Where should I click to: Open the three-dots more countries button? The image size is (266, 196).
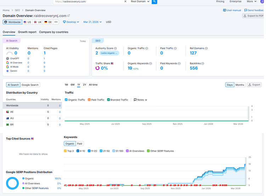tap(56, 22)
